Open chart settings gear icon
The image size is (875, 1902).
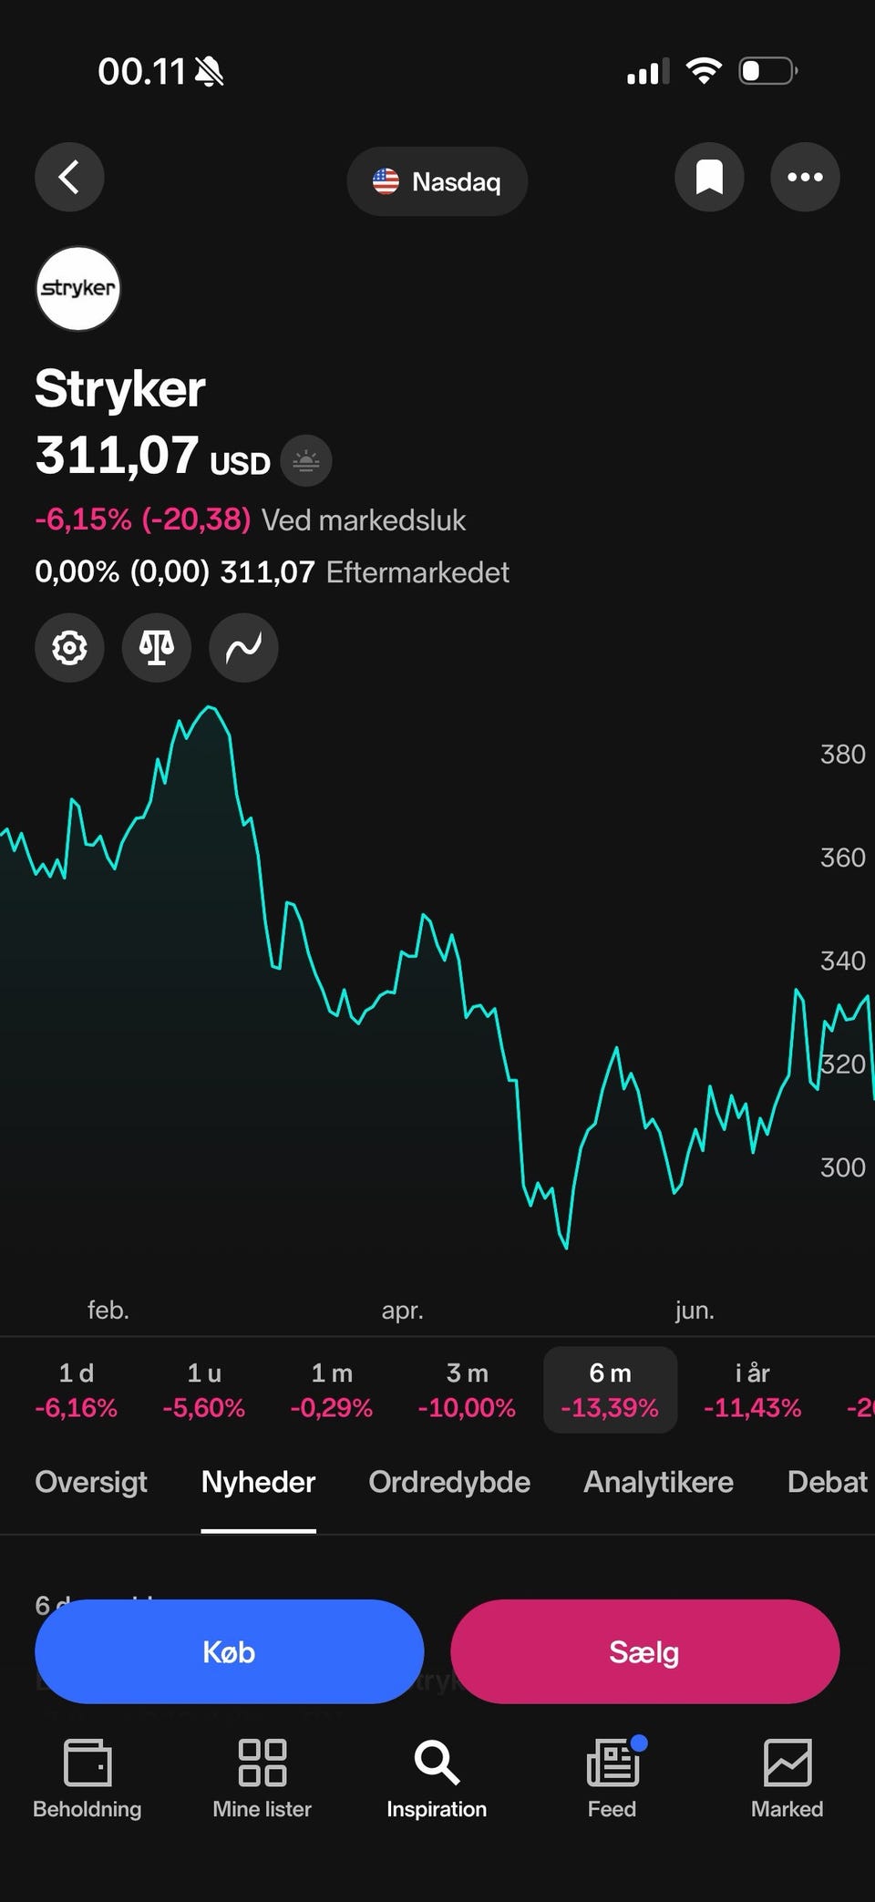point(69,647)
